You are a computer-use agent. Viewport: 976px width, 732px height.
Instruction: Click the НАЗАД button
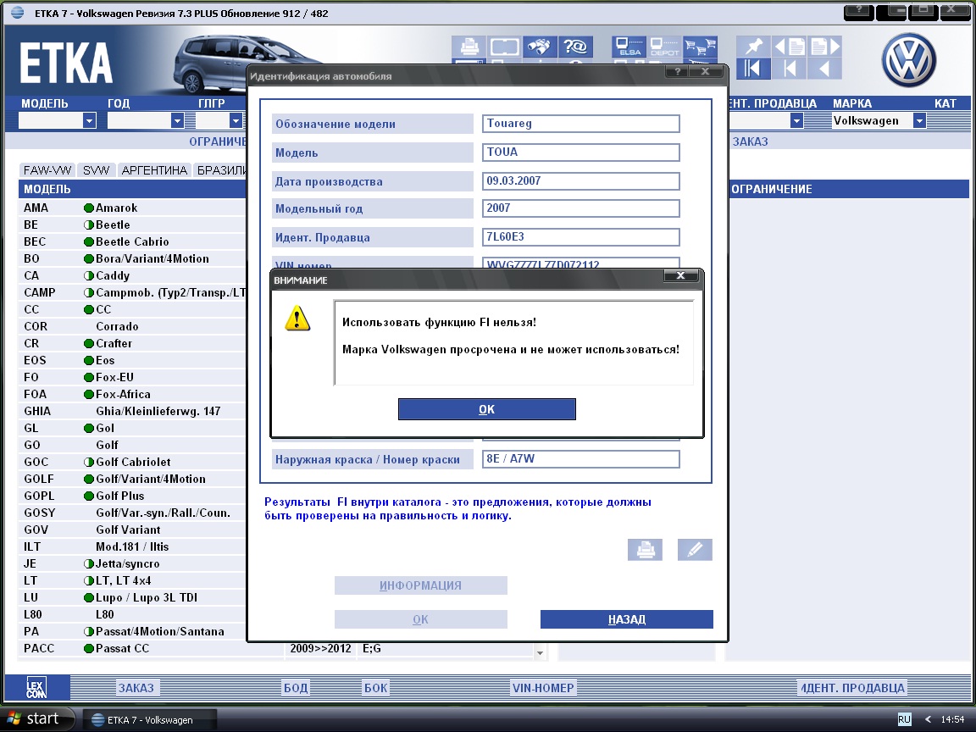(626, 619)
